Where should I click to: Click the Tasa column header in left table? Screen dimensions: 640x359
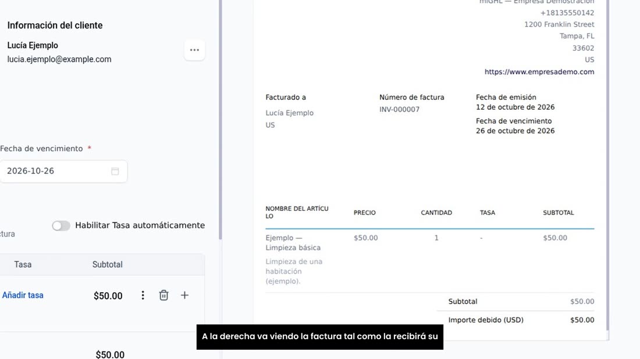tap(23, 264)
